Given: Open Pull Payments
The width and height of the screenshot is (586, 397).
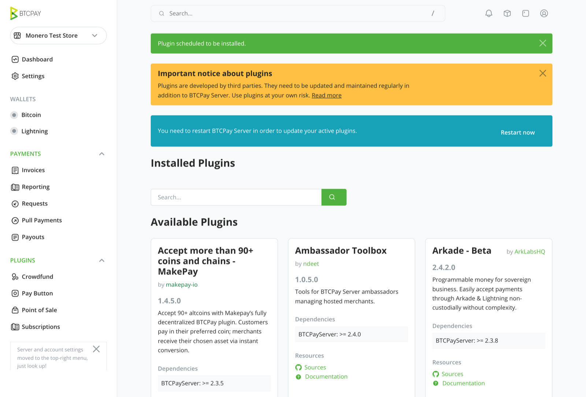Looking at the screenshot, I should (42, 220).
